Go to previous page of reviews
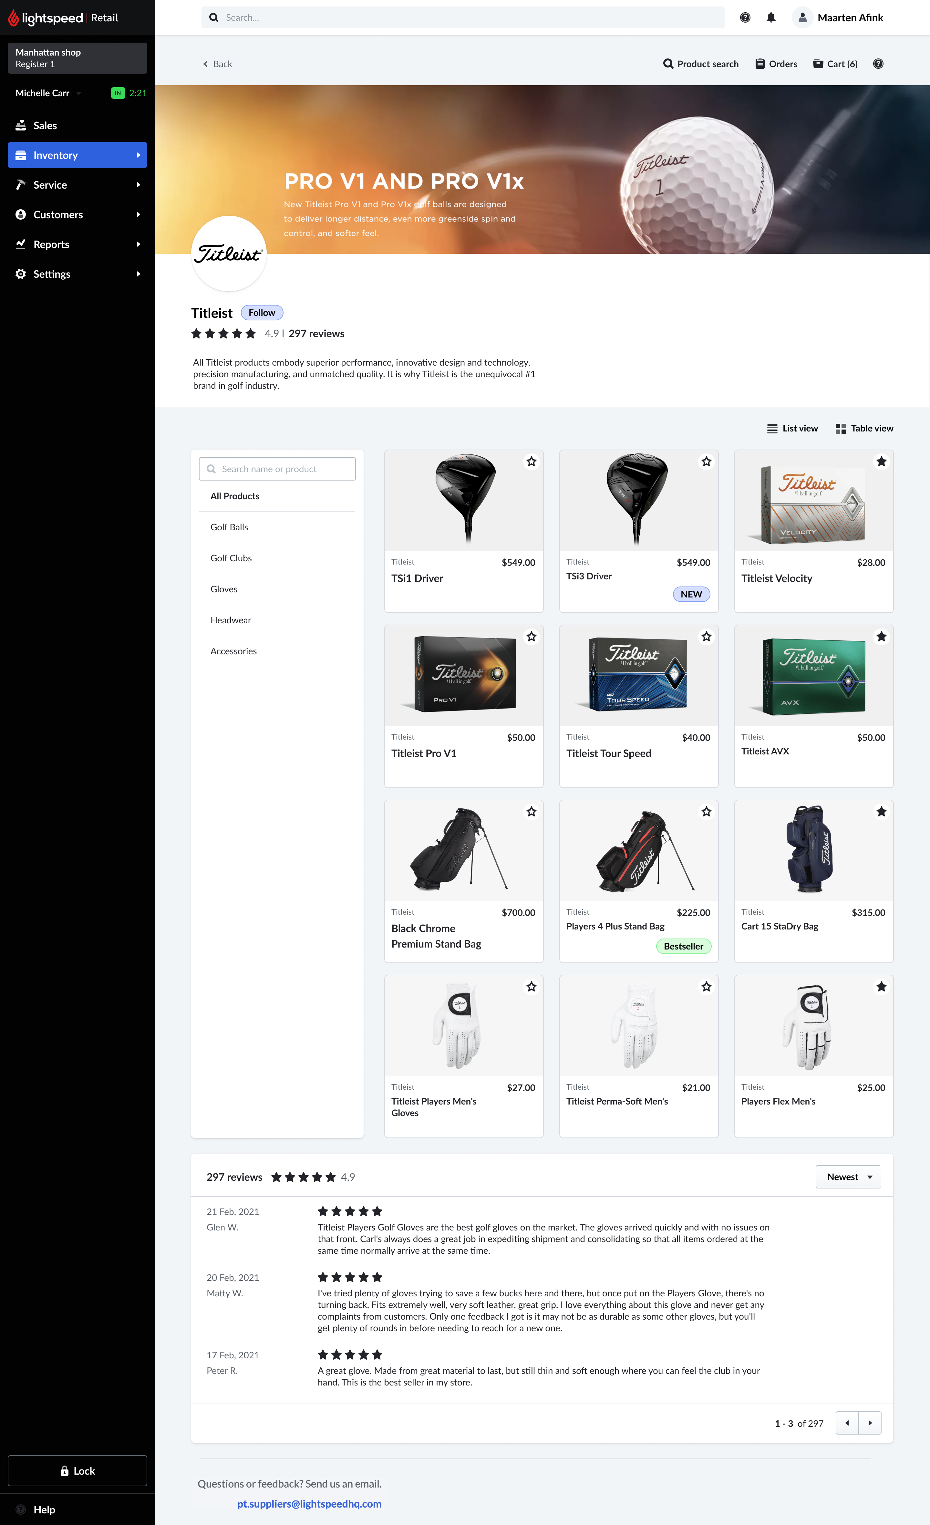Screen dimensions: 930x1525 (847, 1423)
